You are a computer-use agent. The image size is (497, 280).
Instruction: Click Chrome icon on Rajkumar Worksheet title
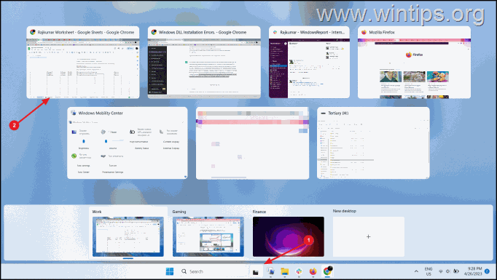coord(32,32)
